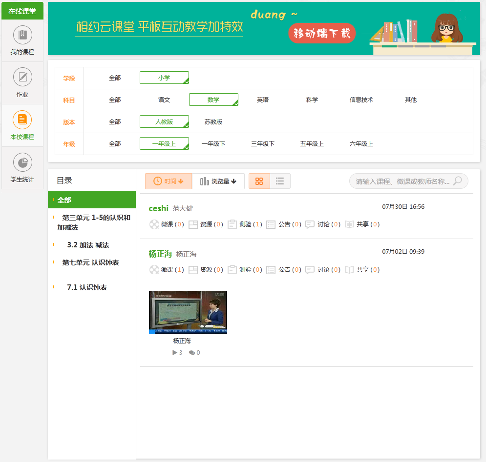Open the ceshi course title
This screenshot has height=462, width=486.
pos(158,208)
